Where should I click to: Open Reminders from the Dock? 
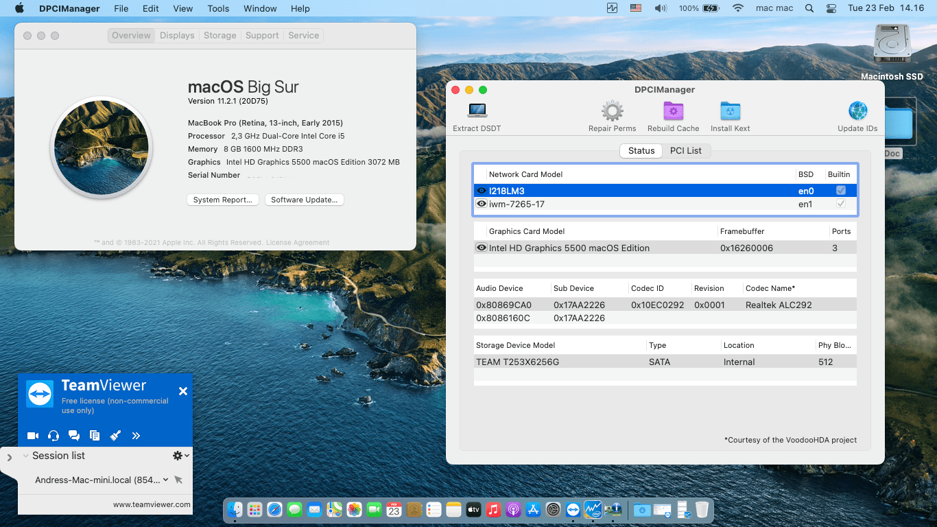(x=434, y=510)
